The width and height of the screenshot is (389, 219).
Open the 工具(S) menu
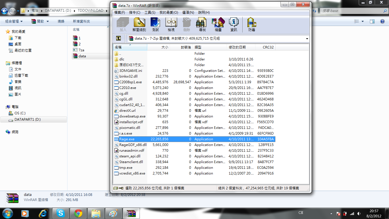(x=150, y=13)
